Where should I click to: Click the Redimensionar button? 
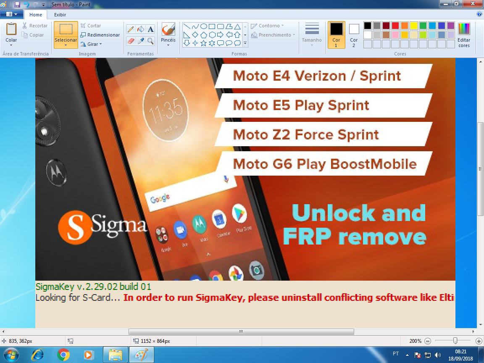point(100,35)
